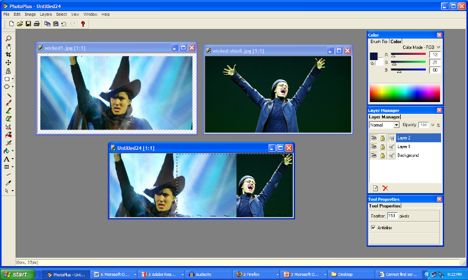The image size is (468, 280).
Task: Click the New document toolbar icon
Action: tap(11, 24)
